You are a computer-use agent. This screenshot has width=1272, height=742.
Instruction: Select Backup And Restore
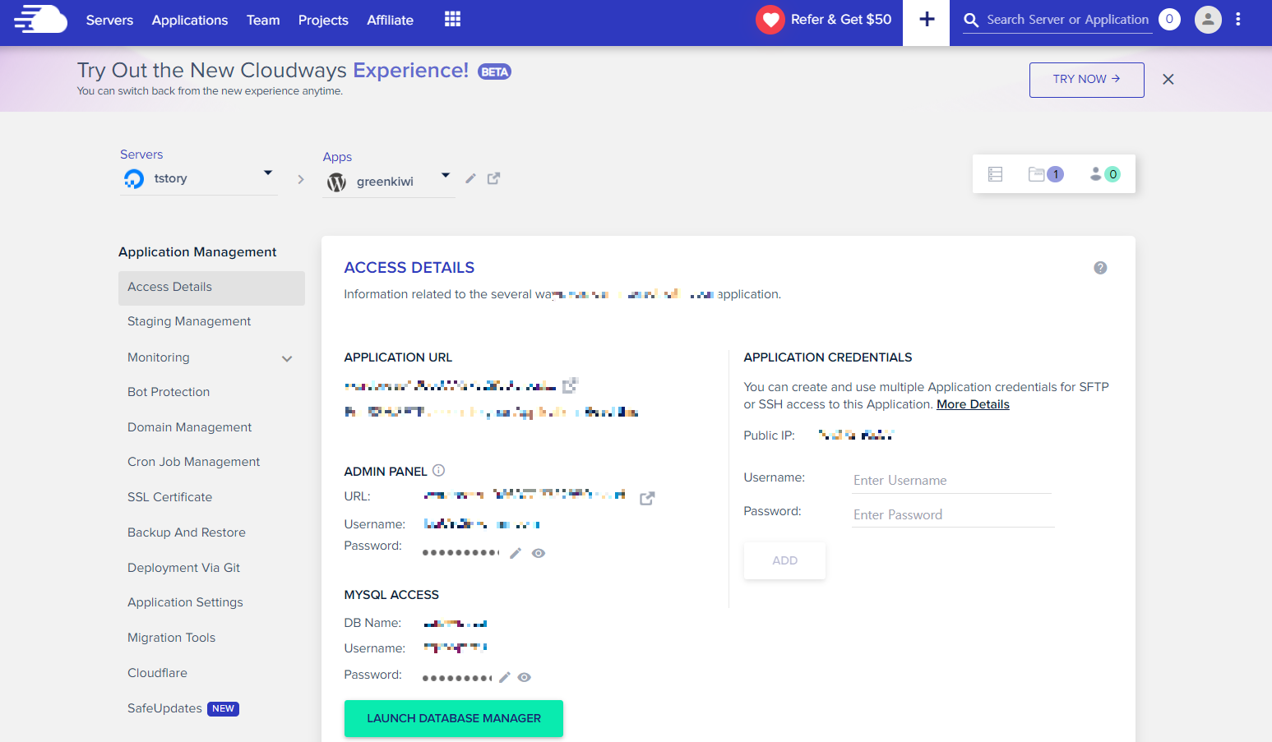tap(187, 532)
